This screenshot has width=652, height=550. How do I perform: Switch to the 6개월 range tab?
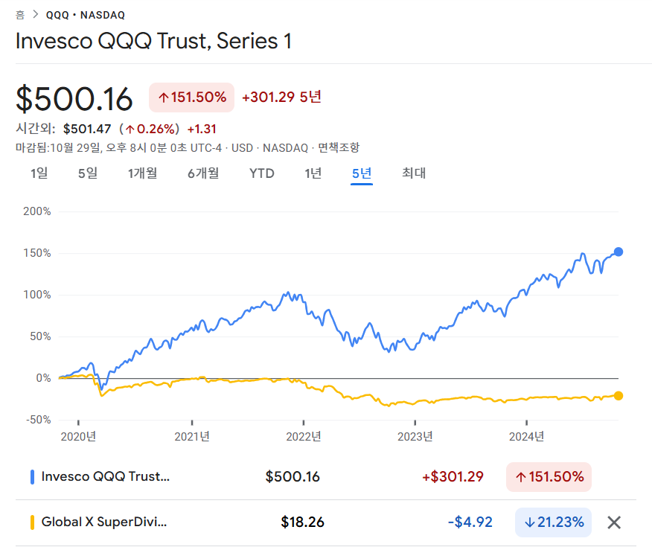tap(203, 173)
